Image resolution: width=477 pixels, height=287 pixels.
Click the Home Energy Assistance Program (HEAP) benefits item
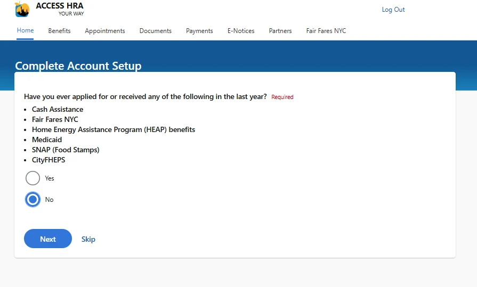(x=114, y=129)
